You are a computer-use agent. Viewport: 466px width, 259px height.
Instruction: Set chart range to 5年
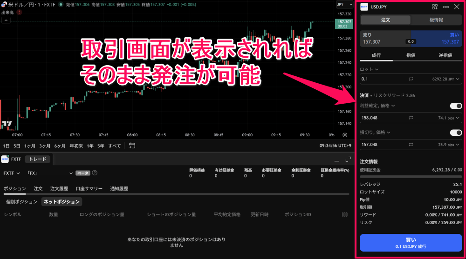[101, 146]
